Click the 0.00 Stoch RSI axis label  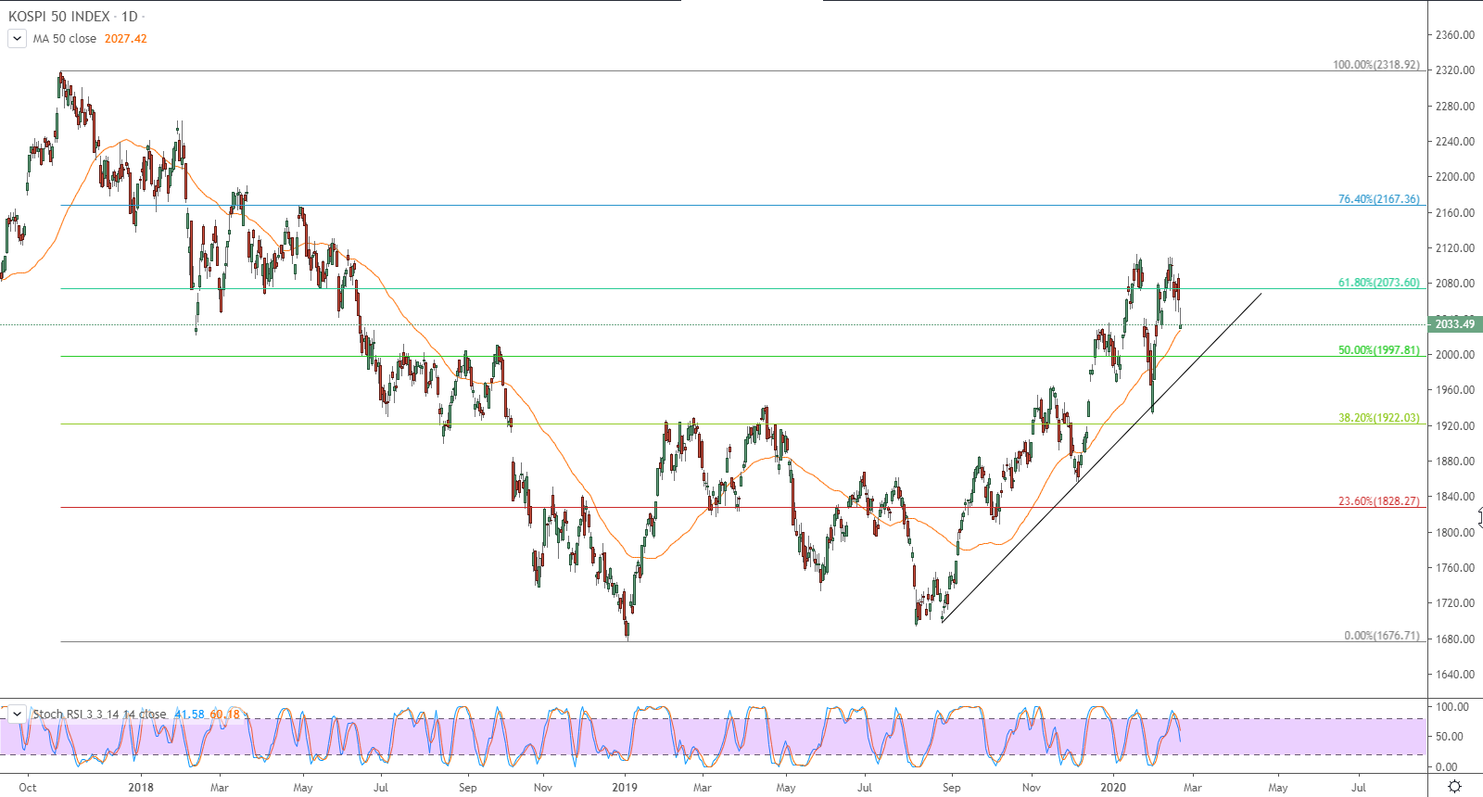1447,767
